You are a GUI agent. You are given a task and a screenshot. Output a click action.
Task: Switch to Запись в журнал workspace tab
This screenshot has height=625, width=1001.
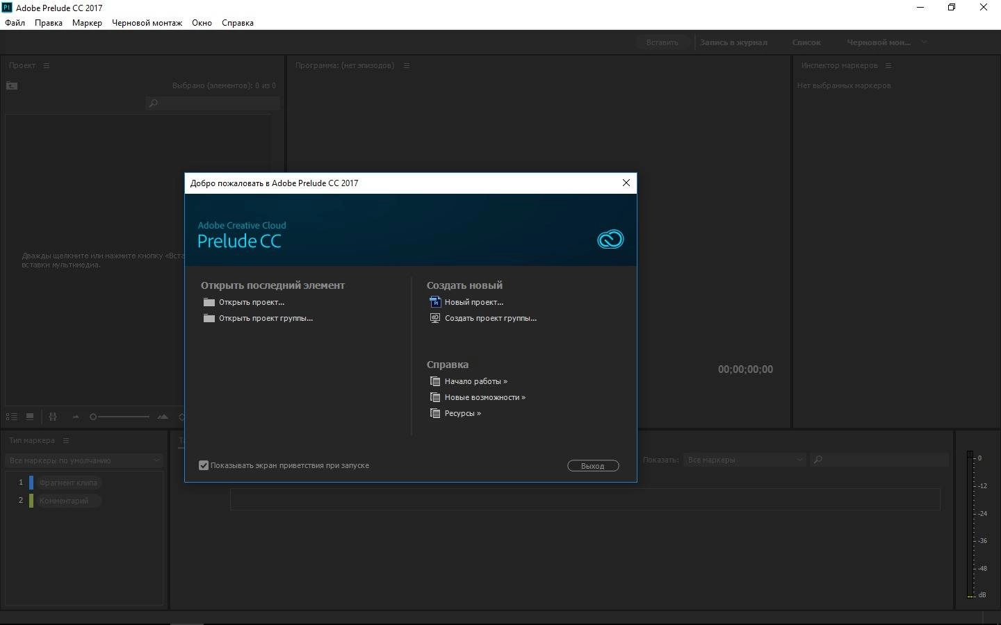(733, 42)
